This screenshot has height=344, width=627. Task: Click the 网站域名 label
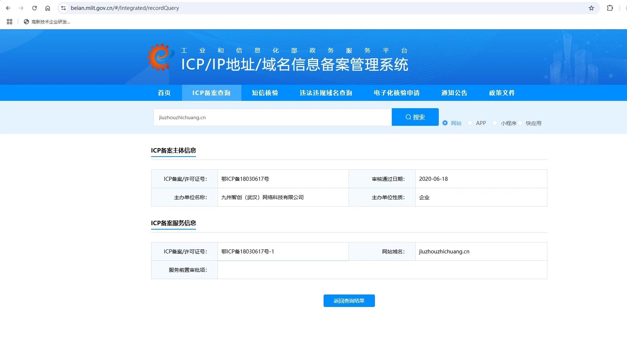point(393,252)
